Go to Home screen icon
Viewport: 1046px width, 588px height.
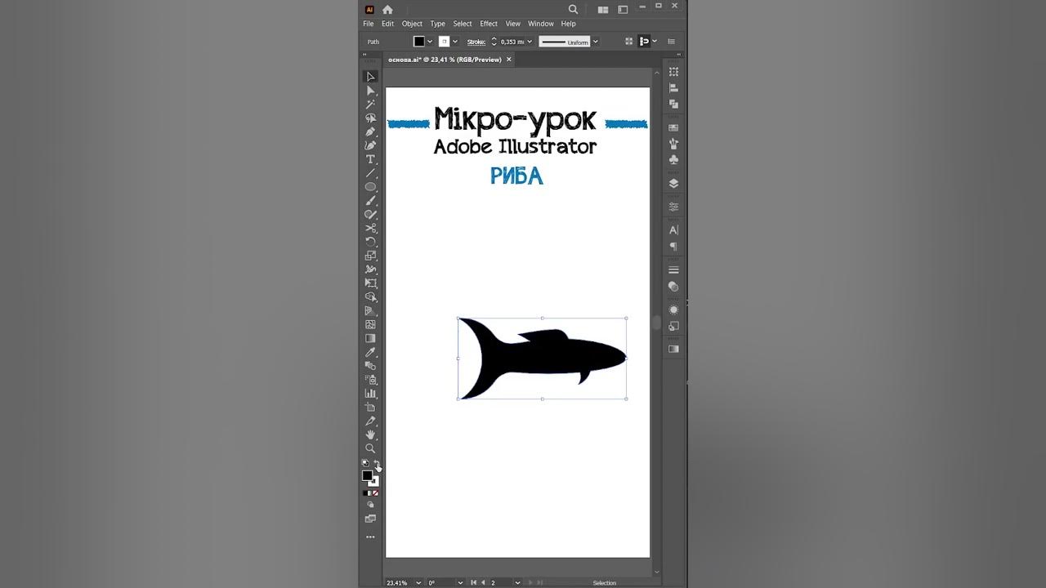(387, 10)
